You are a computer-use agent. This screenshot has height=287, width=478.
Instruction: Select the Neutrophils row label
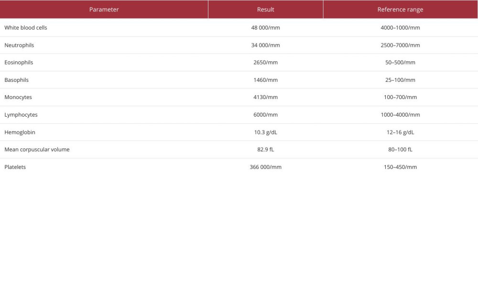(x=19, y=45)
